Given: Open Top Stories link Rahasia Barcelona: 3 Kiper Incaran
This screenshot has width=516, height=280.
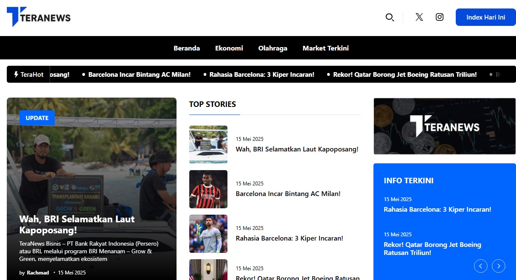Looking at the screenshot, I should pyautogui.click(x=289, y=238).
